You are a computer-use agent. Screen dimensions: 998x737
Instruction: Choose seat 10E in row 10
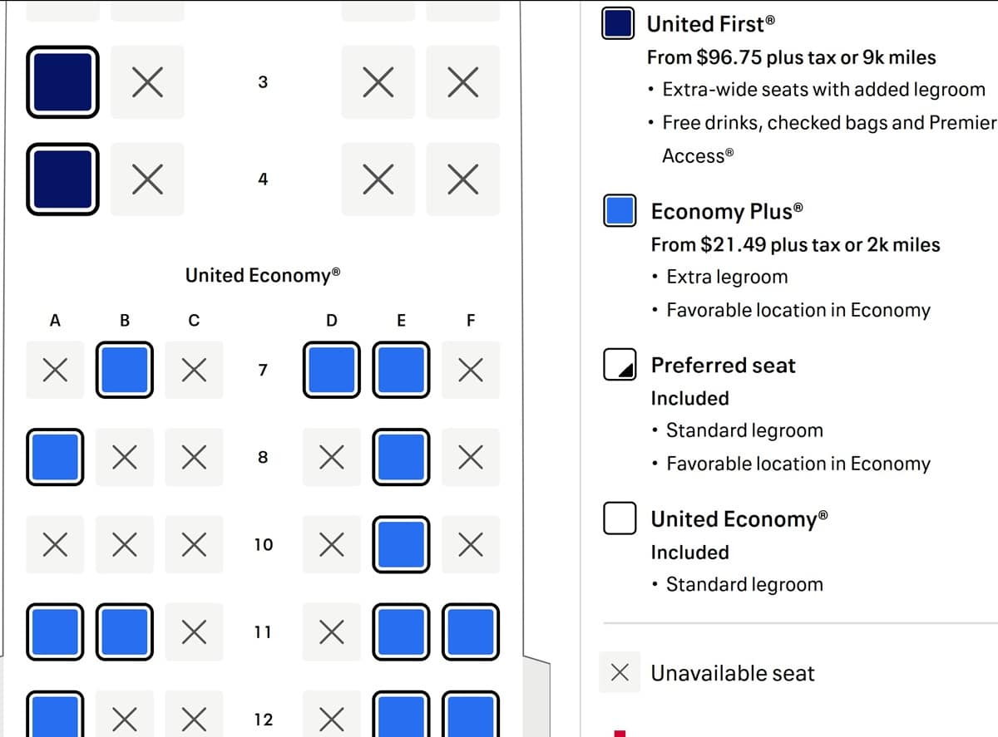[x=401, y=544]
